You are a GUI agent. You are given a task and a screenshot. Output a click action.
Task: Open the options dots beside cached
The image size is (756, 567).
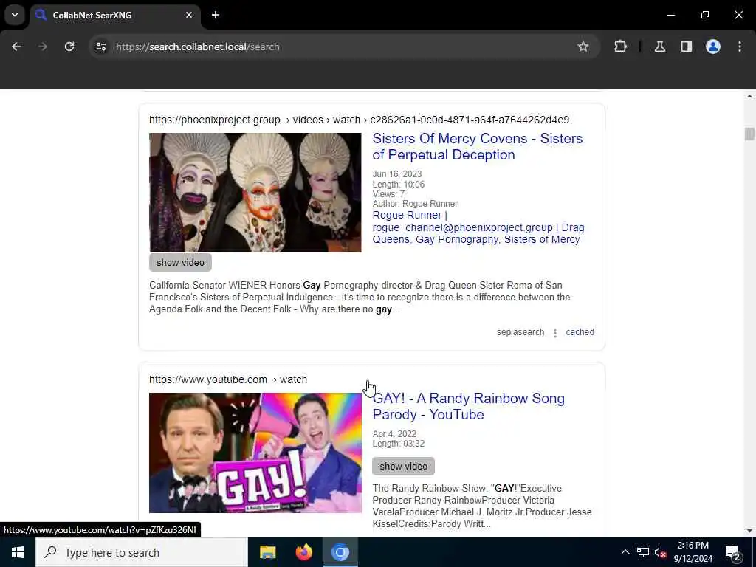coord(555,333)
